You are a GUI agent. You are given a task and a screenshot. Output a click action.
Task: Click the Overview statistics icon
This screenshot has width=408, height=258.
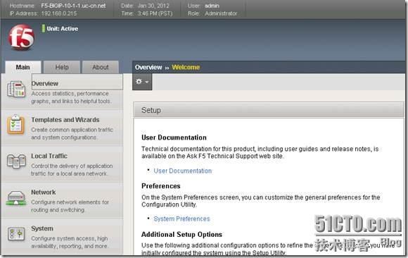point(16,90)
